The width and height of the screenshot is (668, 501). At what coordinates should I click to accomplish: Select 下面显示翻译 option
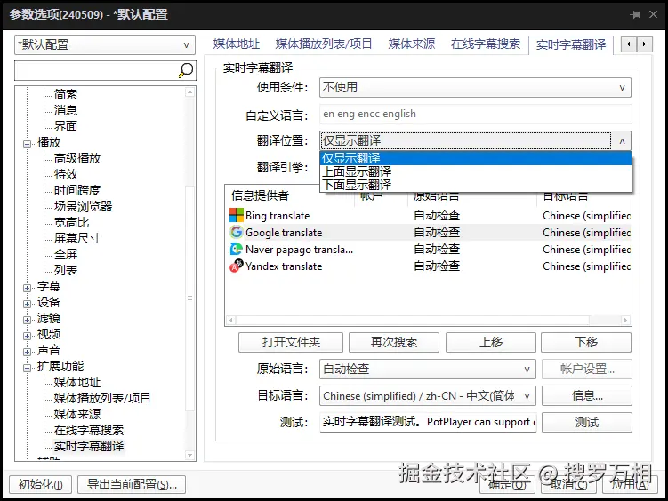476,185
